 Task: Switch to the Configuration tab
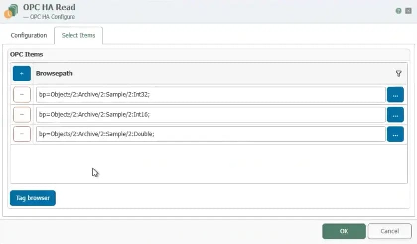pos(29,36)
